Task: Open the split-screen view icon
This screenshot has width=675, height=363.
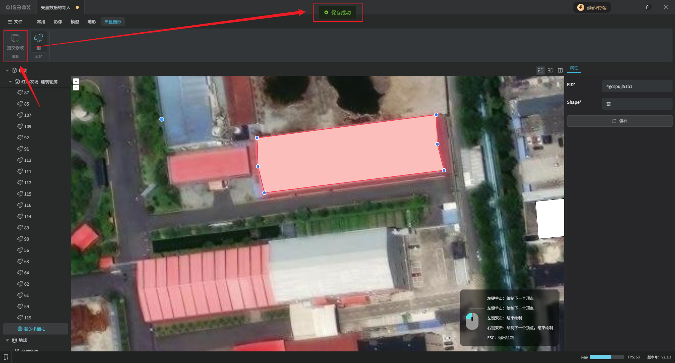Action: (x=560, y=70)
